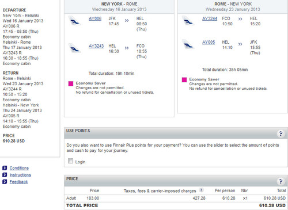Click the pink Economy Saver swatch for New York - Rome

tap(71, 83)
